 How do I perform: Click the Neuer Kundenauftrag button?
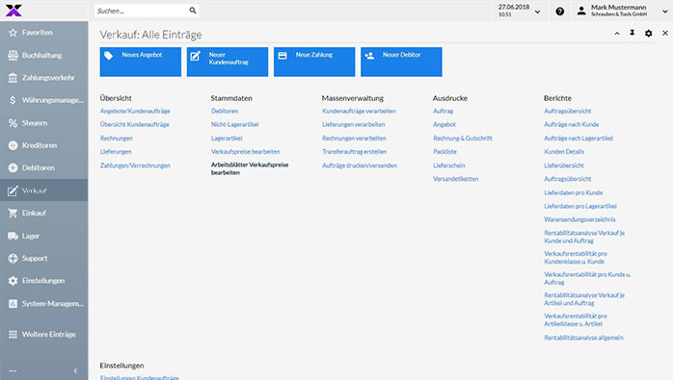click(228, 62)
